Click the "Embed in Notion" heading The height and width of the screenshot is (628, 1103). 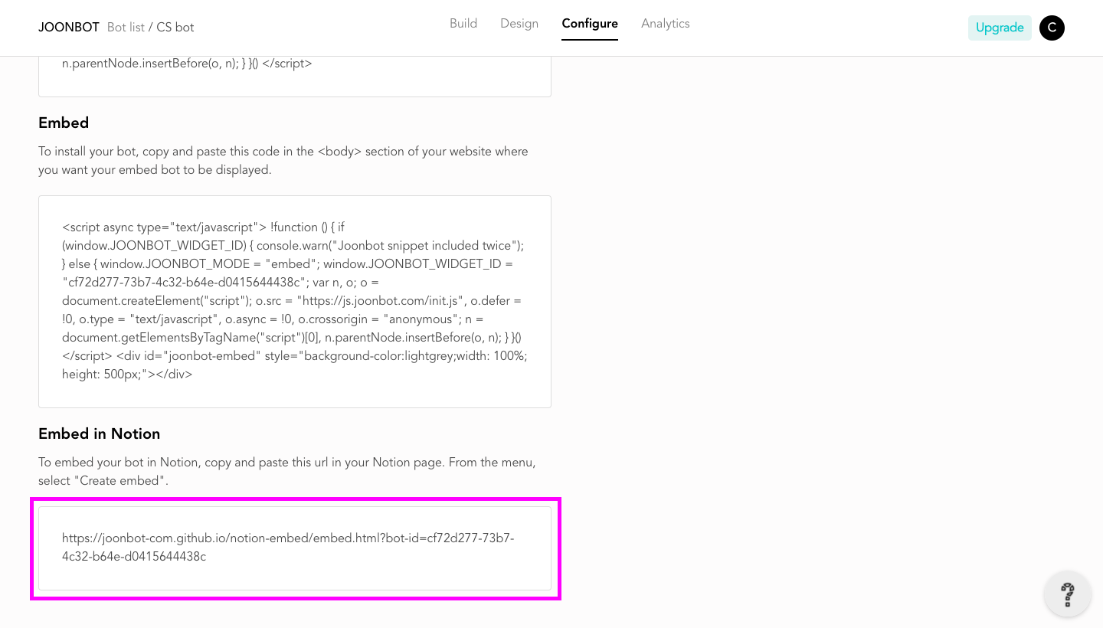click(100, 433)
